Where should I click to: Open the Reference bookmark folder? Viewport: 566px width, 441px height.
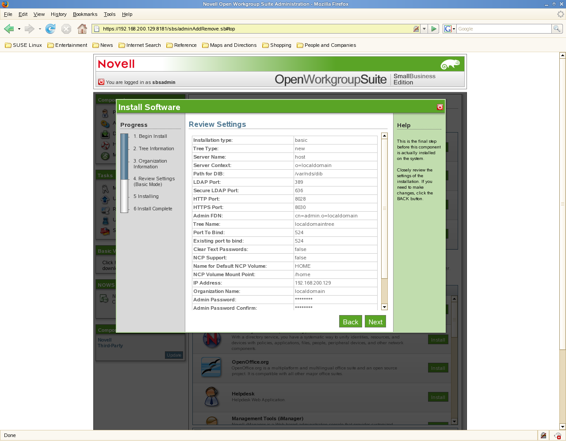point(181,45)
